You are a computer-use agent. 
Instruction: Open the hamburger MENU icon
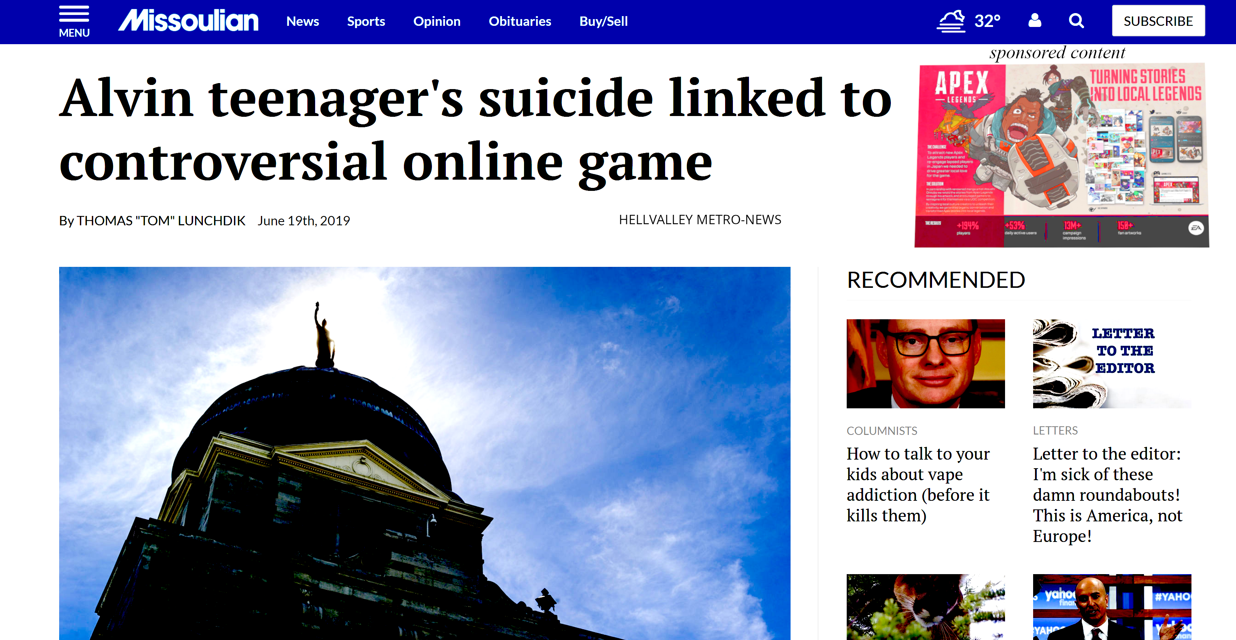click(x=74, y=21)
